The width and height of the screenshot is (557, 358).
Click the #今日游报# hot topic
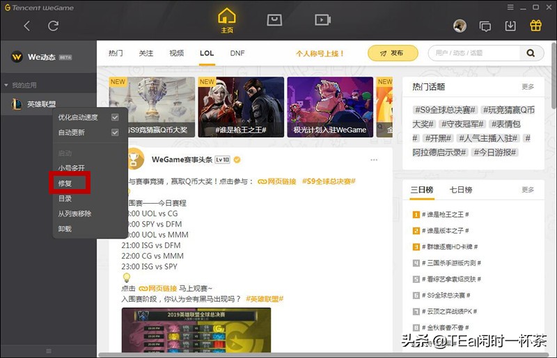pos(495,152)
